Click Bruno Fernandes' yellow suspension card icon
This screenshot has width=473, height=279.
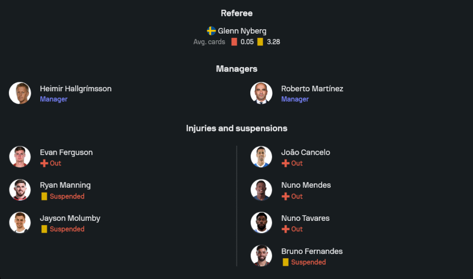point(285,262)
